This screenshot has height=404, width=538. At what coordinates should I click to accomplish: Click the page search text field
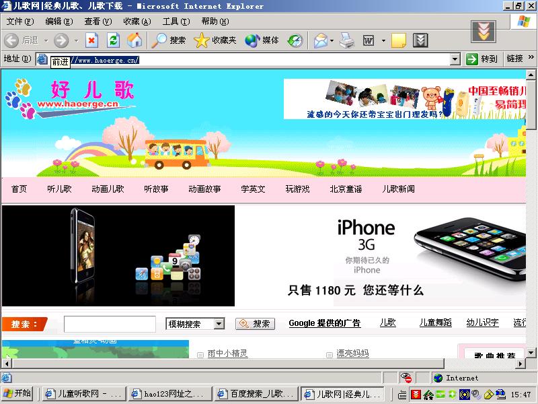[110, 324]
